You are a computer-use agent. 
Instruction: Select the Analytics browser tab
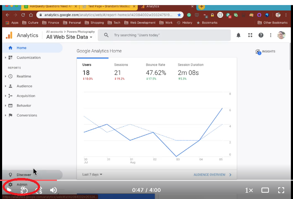point(167,6)
